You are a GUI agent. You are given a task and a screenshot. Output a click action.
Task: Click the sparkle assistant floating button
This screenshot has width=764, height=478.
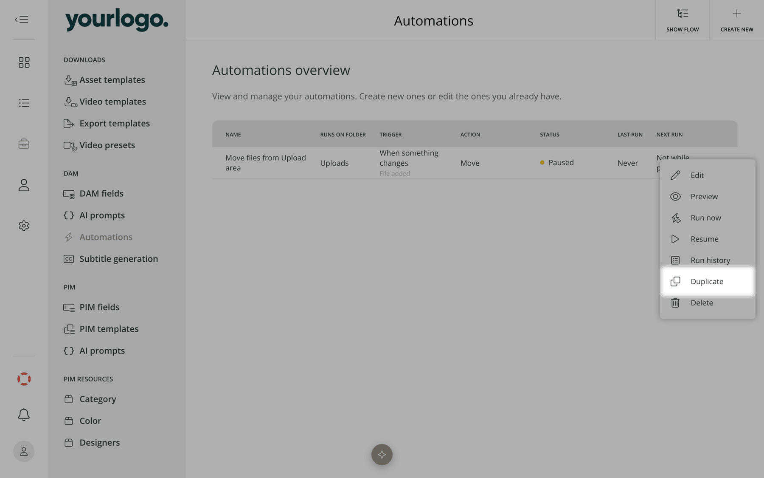tap(382, 455)
